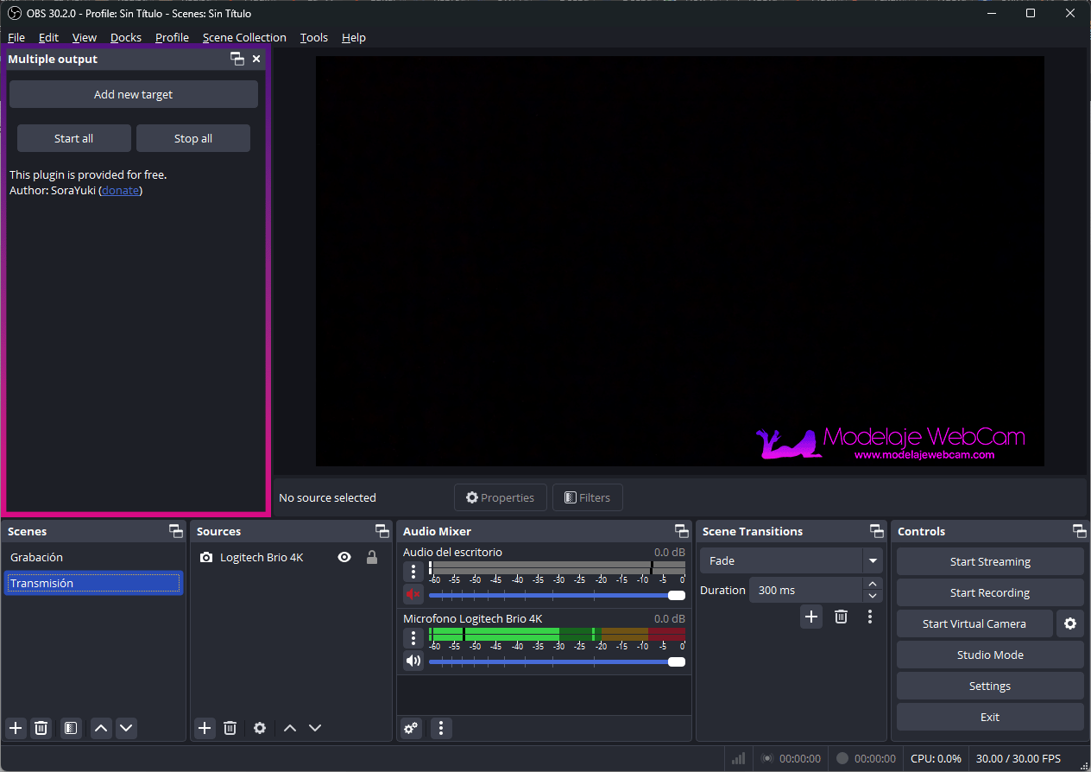Open Virtual Camera settings gear
The height and width of the screenshot is (772, 1091).
point(1070,623)
